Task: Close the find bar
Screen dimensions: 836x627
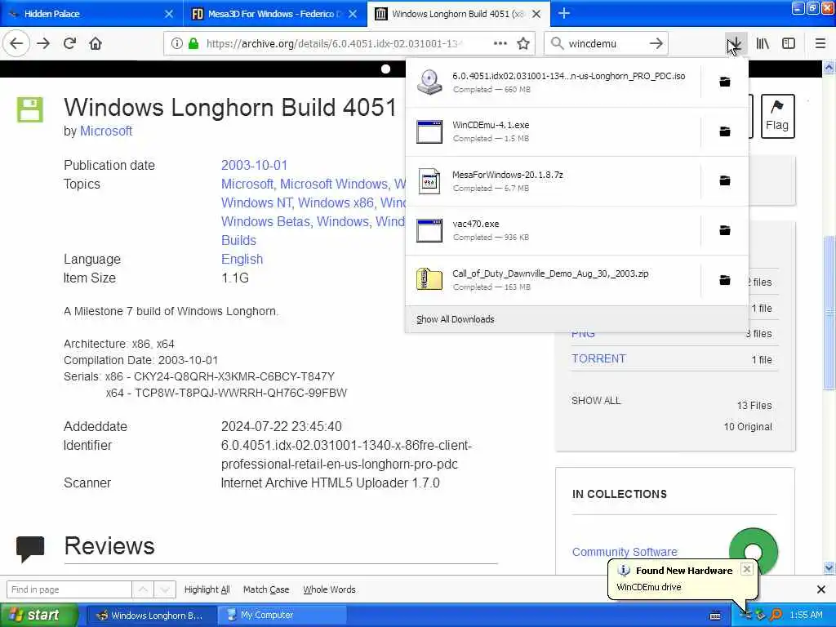Action: (821, 589)
